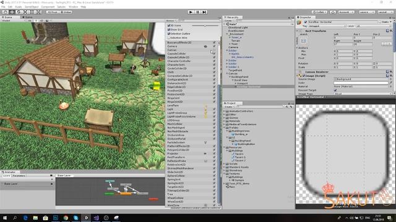The height and width of the screenshot is (222, 396).
Task: Toggle Animator layers eye icon
Action: click(51, 175)
